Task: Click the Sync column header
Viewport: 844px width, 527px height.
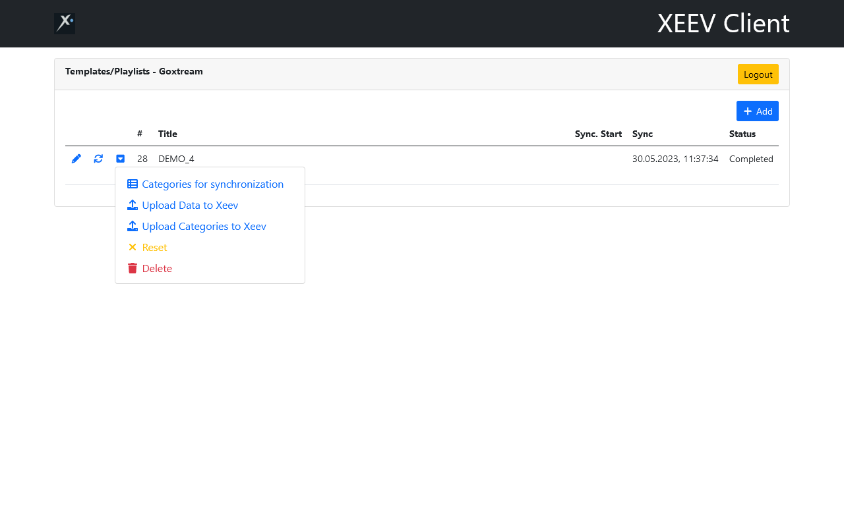Action: [x=642, y=134]
